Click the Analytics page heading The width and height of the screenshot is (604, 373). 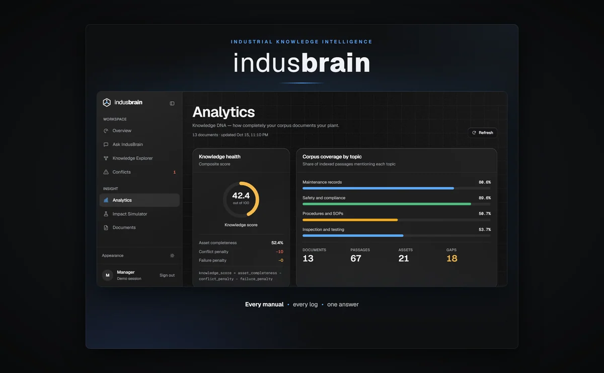(223, 112)
